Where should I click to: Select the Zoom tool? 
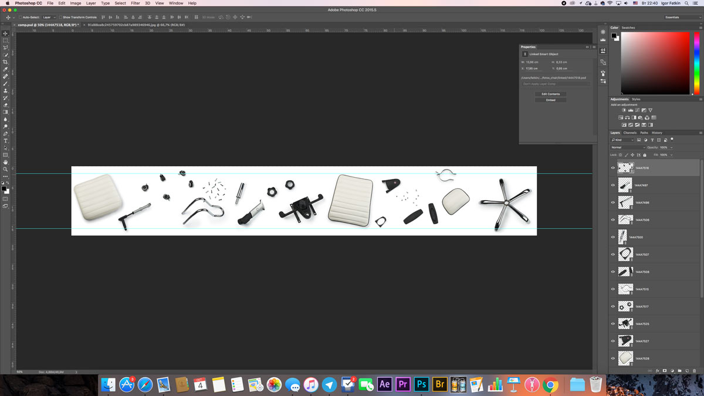6,169
